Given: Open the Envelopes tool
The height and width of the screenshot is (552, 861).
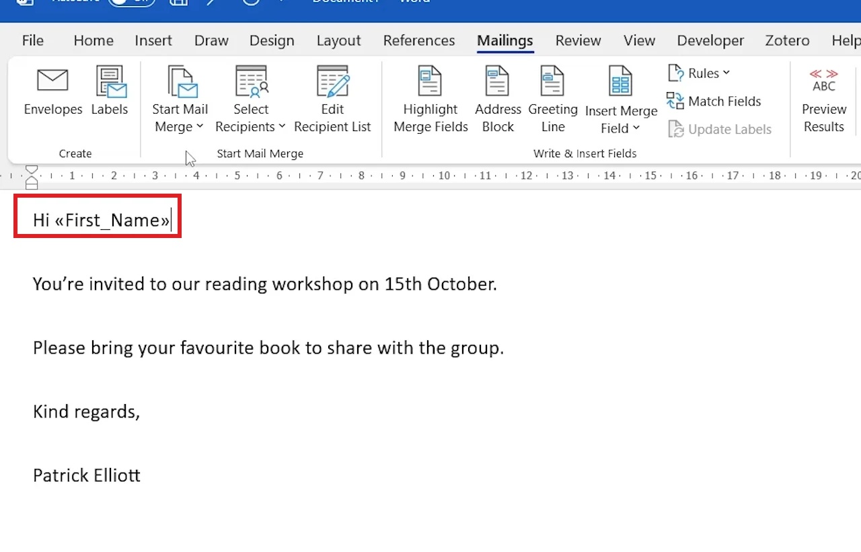Looking at the screenshot, I should 53,91.
